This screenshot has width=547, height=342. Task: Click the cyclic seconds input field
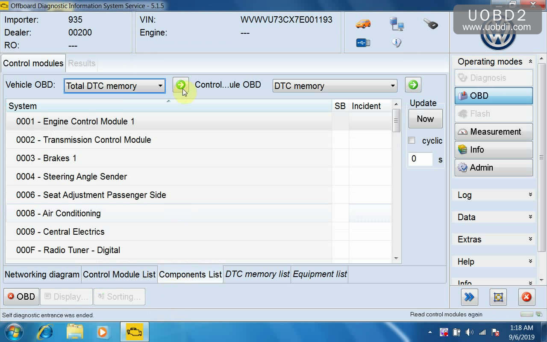(420, 159)
